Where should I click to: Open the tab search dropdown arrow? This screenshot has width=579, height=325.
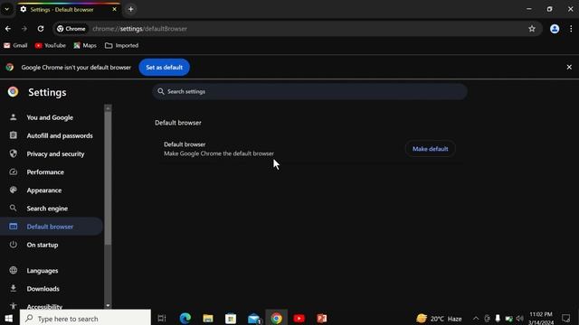point(7,9)
